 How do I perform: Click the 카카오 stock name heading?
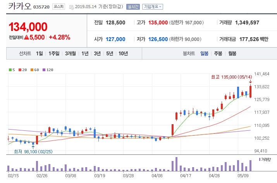point(19,6)
